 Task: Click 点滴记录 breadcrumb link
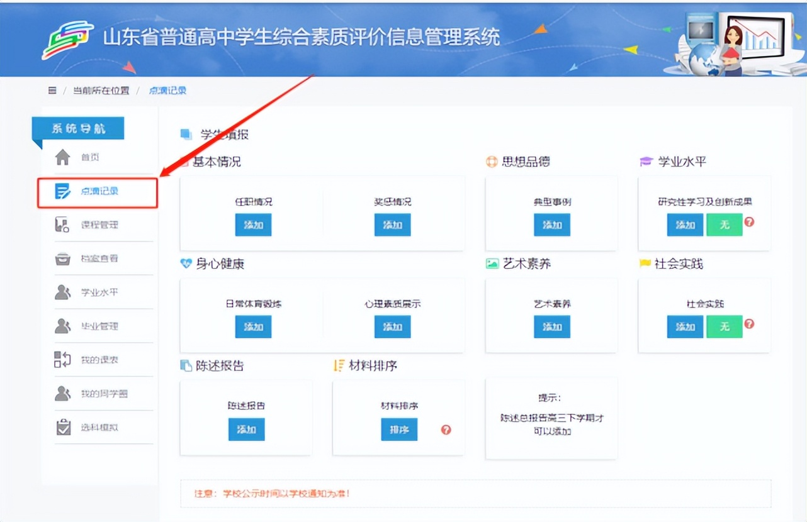(167, 91)
